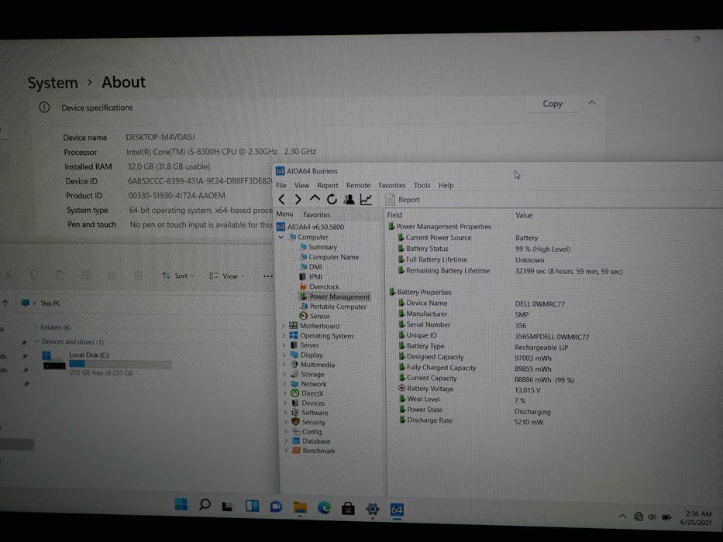Open the AIDA64 graph chart icon
The height and width of the screenshot is (542, 723).
tap(366, 199)
